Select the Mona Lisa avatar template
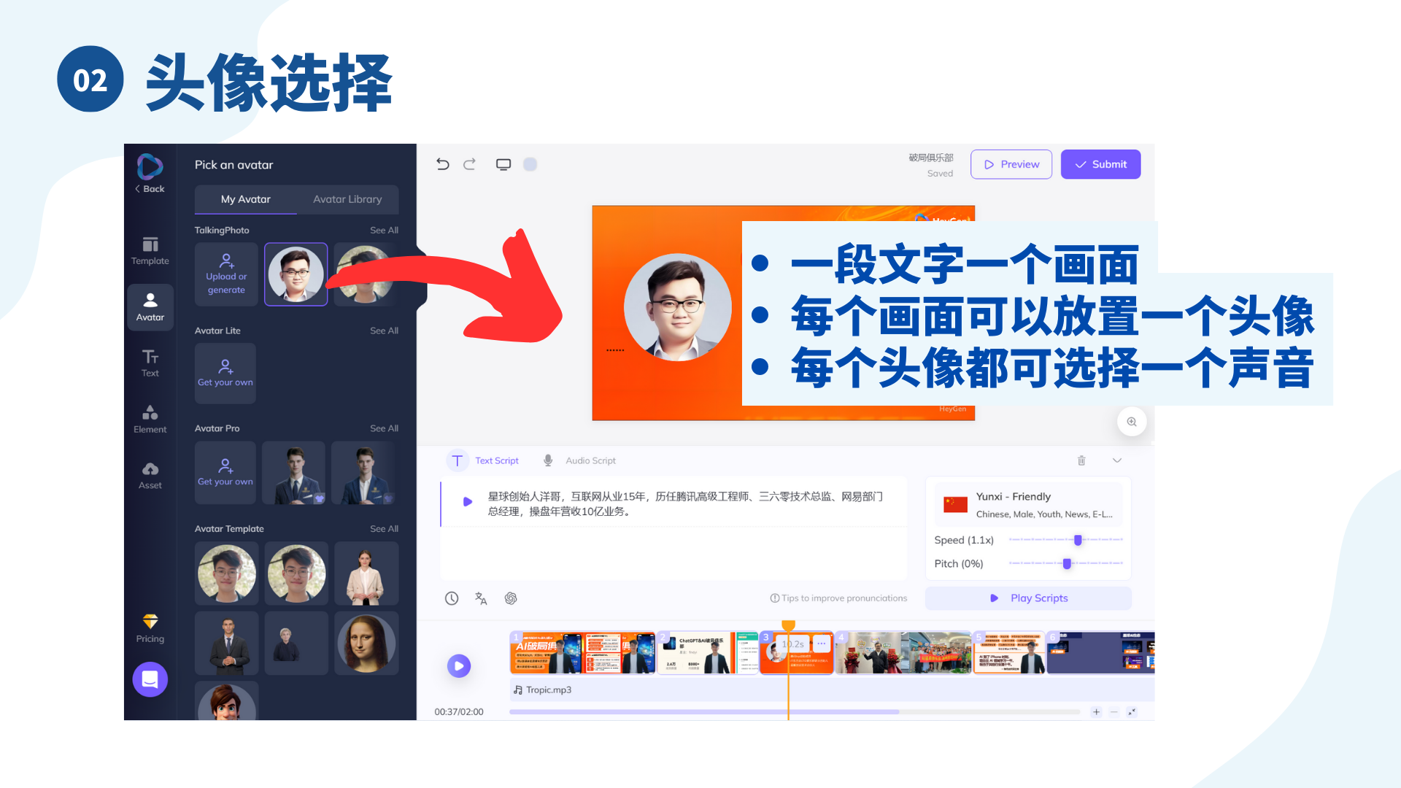Image resolution: width=1401 pixels, height=788 pixels. tap(366, 643)
